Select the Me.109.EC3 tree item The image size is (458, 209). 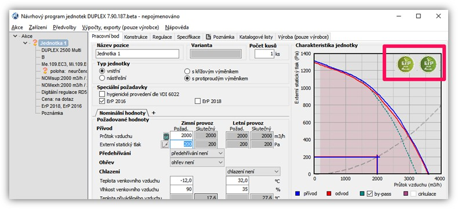click(64, 64)
